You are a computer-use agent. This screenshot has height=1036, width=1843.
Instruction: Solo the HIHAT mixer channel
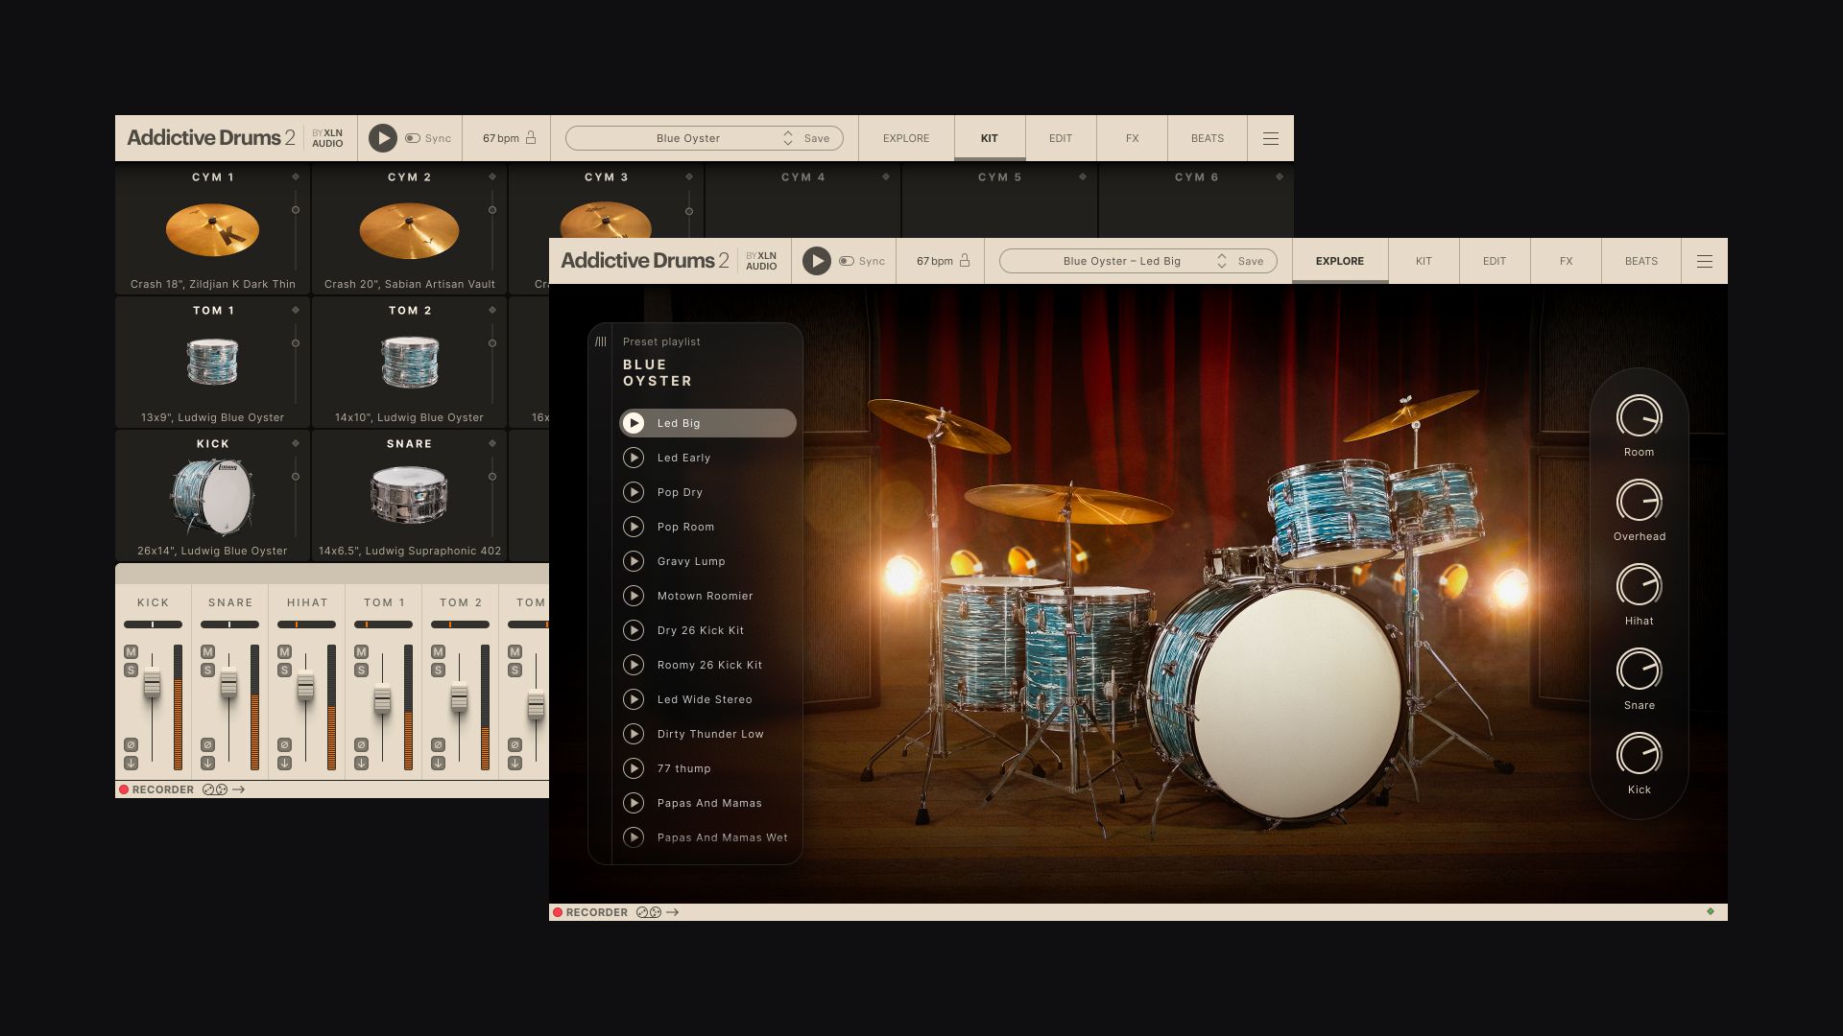pyautogui.click(x=284, y=671)
